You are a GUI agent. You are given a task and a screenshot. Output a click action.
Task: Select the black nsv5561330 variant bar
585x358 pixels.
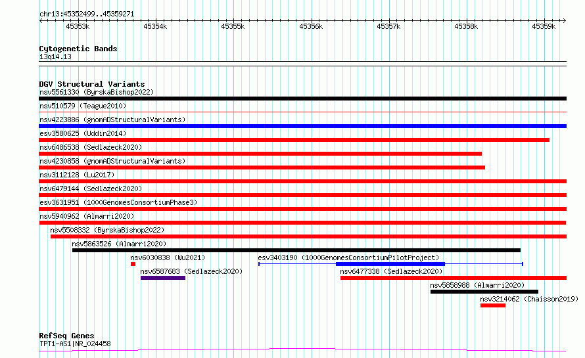click(302, 99)
